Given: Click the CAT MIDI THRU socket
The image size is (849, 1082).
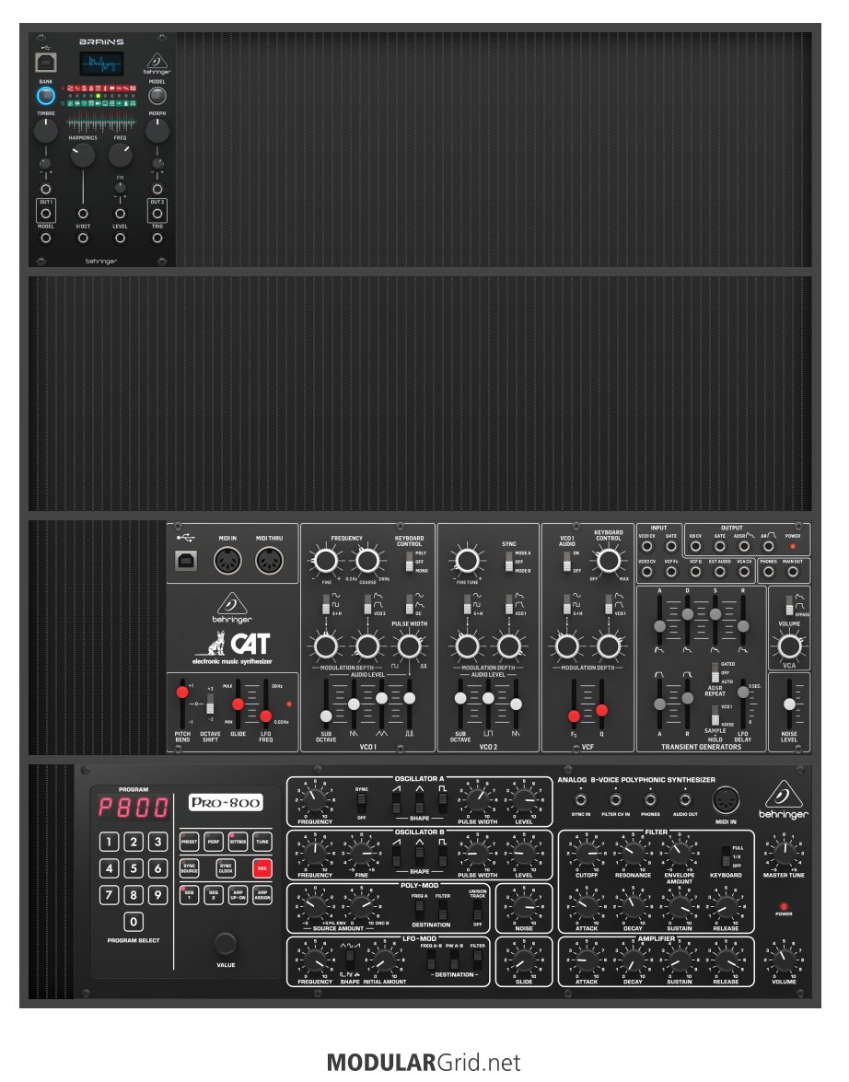Looking at the screenshot, I should [x=269, y=560].
